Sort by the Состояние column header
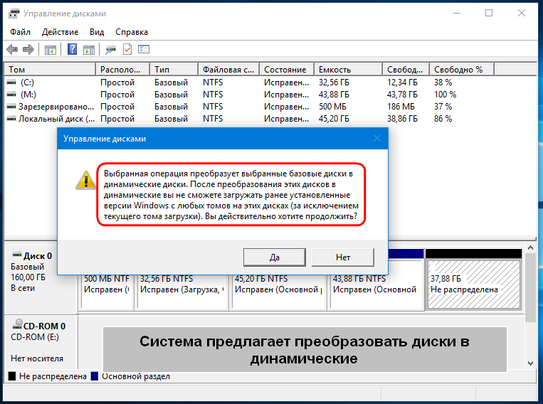Image resolution: width=543 pixels, height=404 pixels. point(287,69)
